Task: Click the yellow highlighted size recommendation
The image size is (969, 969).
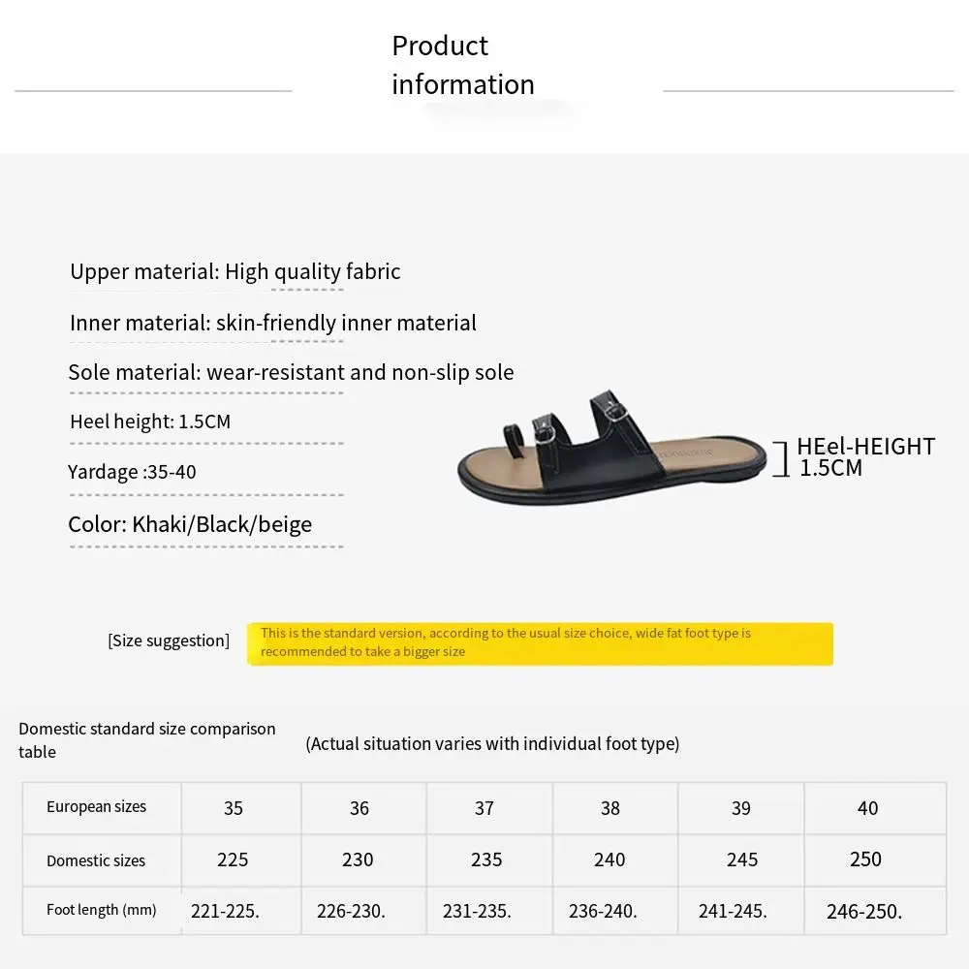Action: 540,642
